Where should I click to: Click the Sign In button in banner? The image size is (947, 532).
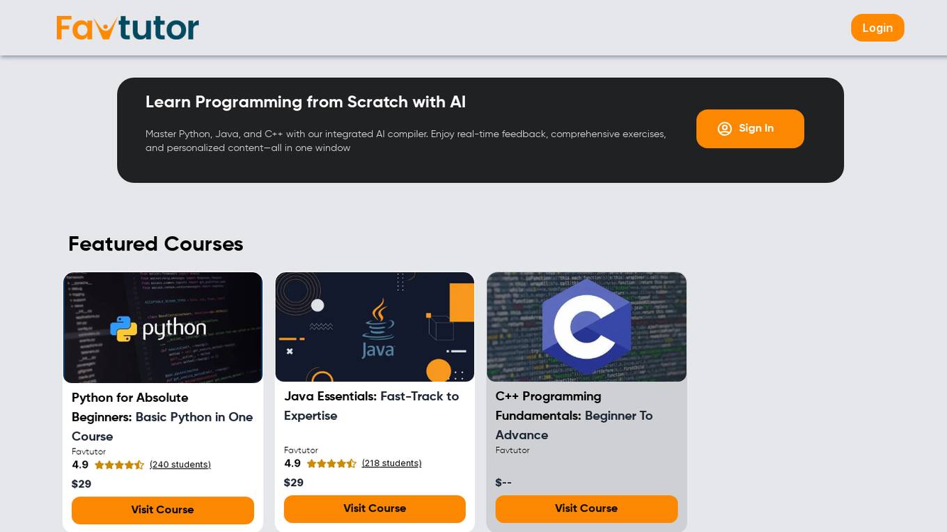click(x=750, y=129)
